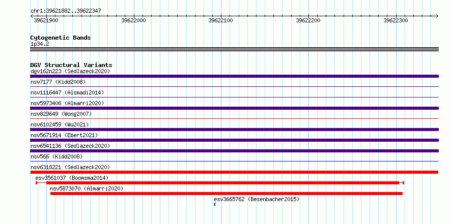
Task: Click the red bar below nsv6318221
Action: (x=234, y=172)
